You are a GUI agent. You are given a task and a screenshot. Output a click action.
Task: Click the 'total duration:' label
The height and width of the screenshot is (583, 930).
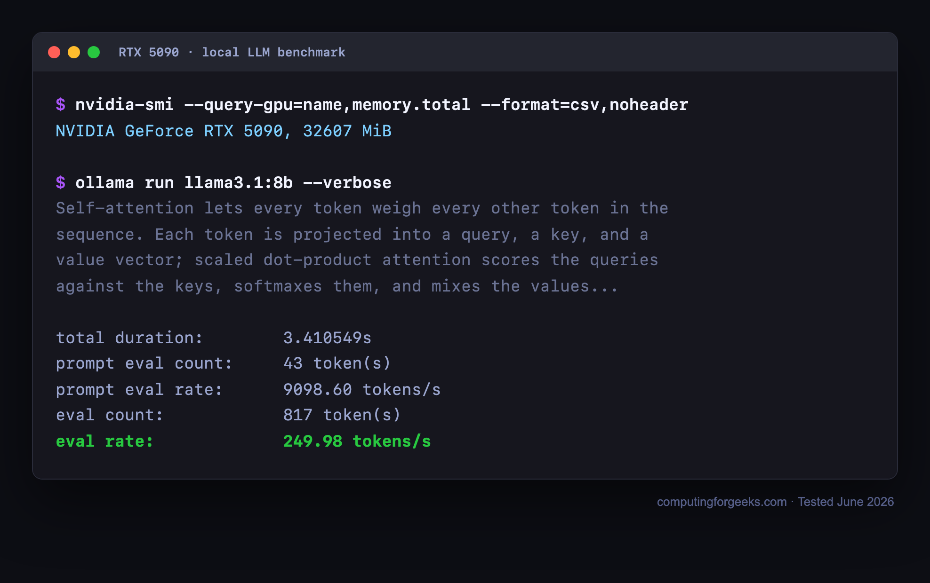(129, 338)
